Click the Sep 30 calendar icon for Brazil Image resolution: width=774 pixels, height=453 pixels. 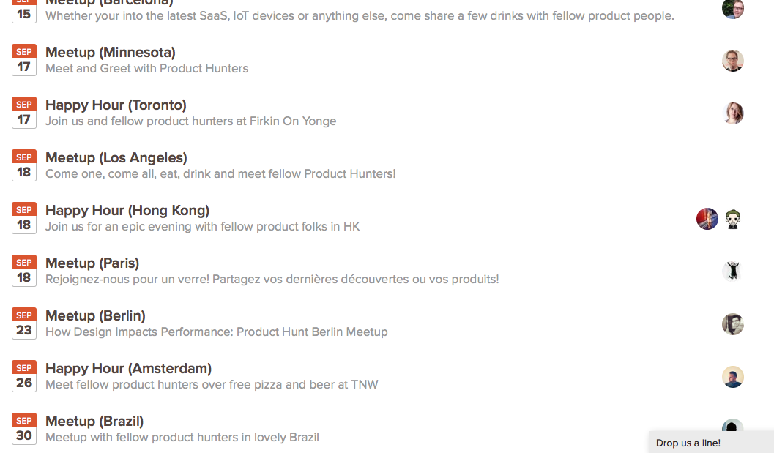pos(24,428)
